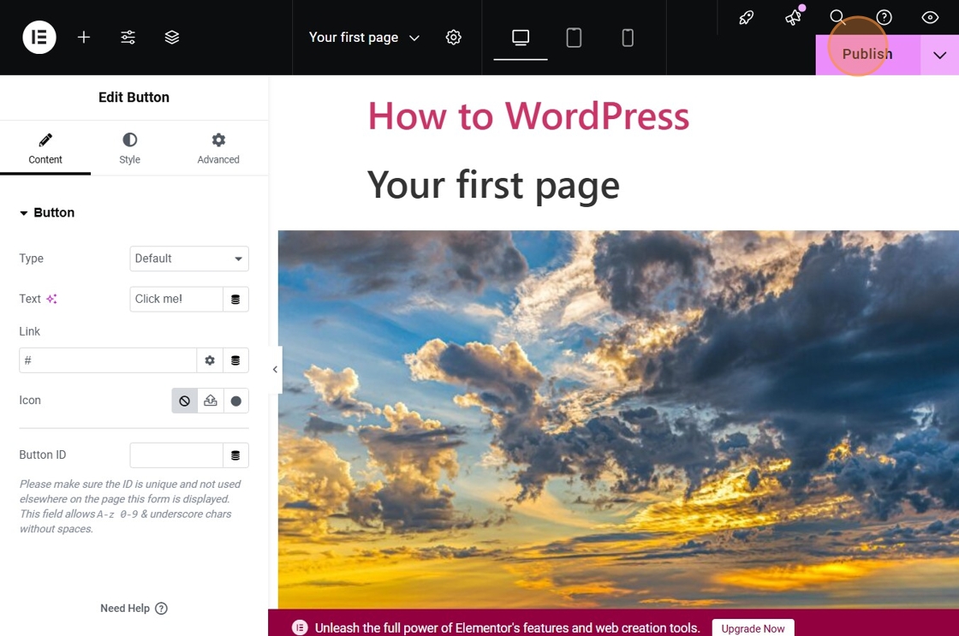Select the 'Your first page' heading

(493, 185)
